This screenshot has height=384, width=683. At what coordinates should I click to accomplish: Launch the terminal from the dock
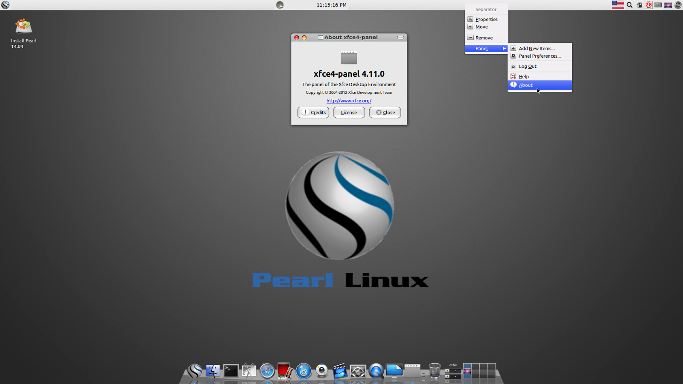(x=231, y=371)
